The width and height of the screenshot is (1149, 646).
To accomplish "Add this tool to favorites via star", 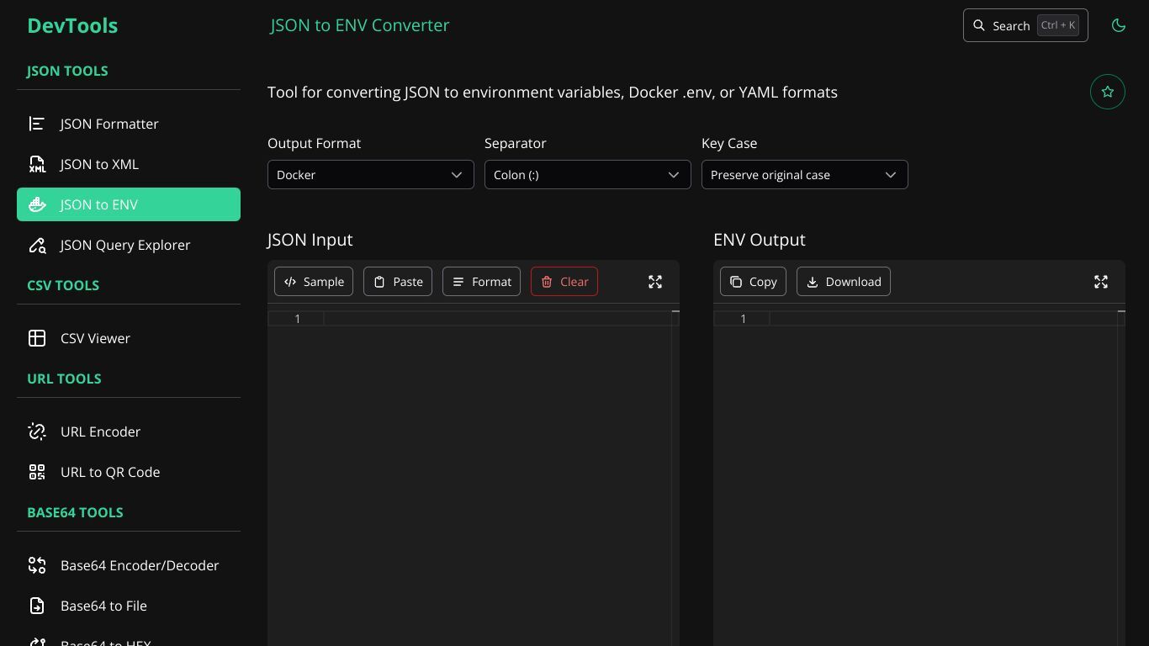I will click(x=1108, y=92).
